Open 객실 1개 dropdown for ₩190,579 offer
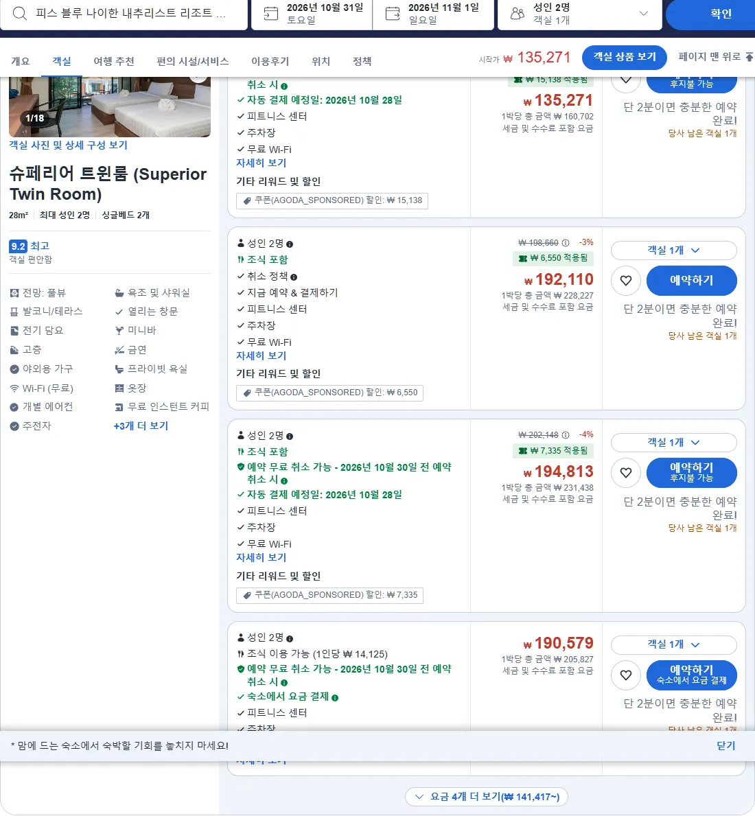The image size is (755, 816). click(x=674, y=644)
